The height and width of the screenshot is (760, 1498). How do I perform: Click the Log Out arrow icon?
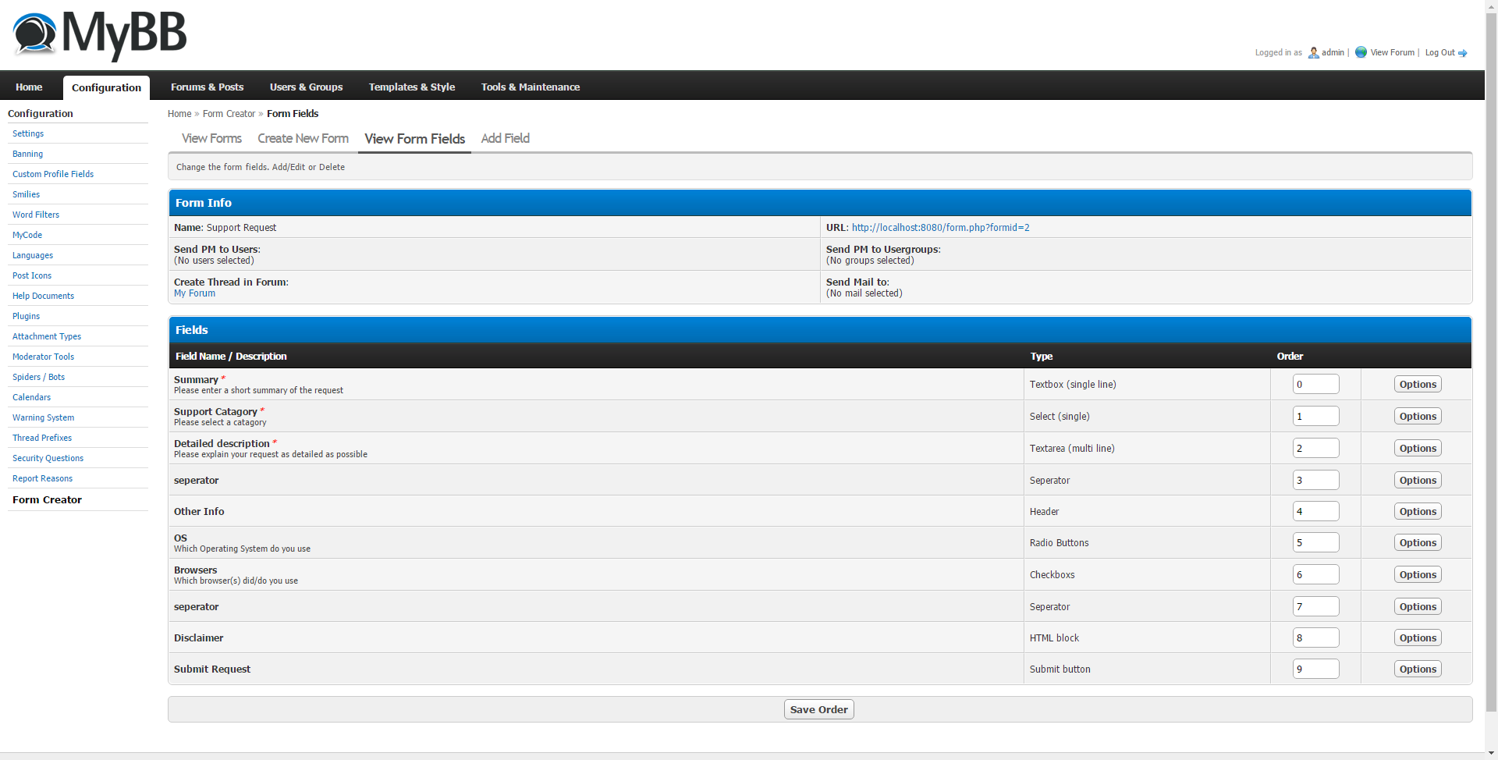click(x=1463, y=53)
